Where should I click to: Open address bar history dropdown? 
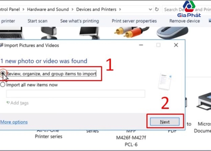click(x=150, y=9)
